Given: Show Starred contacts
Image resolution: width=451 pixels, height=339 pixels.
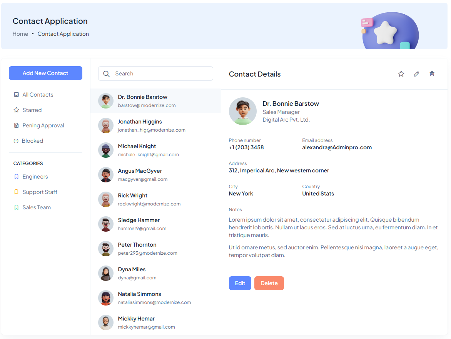Looking at the screenshot, I should (x=32, y=110).
